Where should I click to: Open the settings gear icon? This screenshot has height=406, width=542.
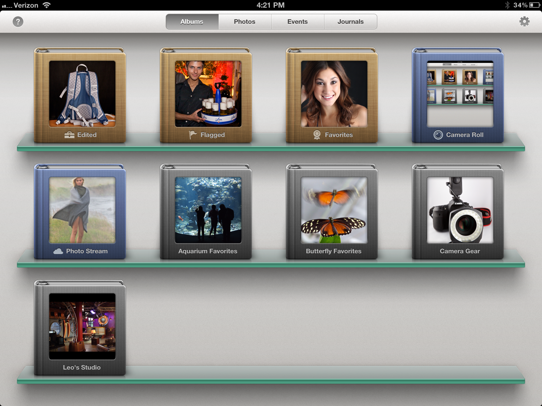point(524,22)
